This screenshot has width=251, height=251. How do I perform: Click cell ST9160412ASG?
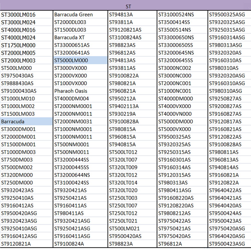click(26, 236)
